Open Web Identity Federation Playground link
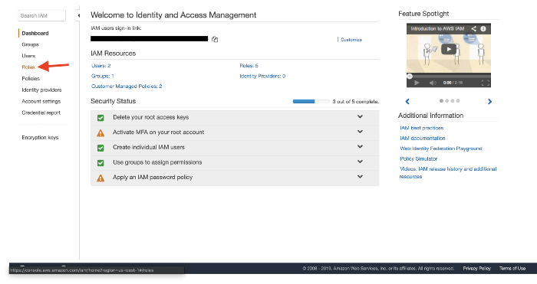 click(441, 149)
